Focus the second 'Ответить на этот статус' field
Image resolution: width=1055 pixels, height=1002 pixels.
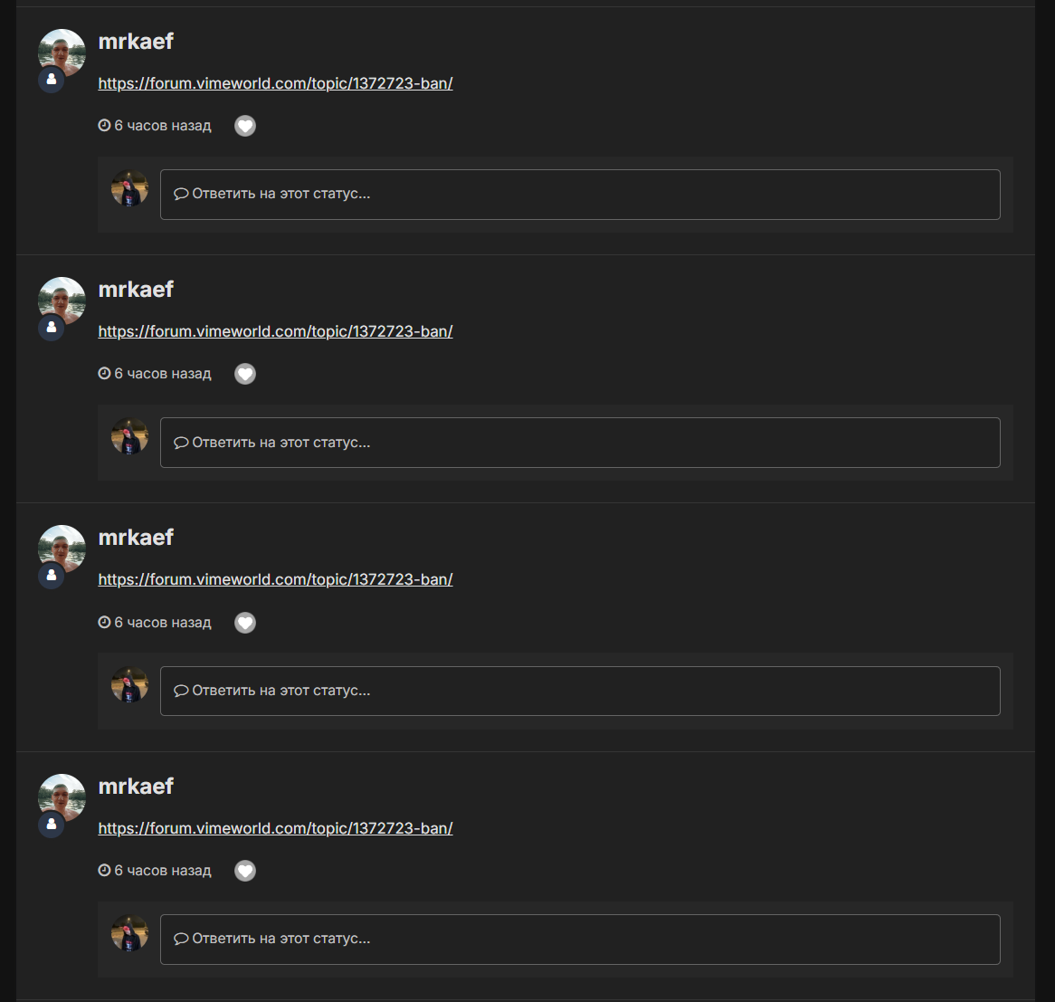click(x=580, y=443)
